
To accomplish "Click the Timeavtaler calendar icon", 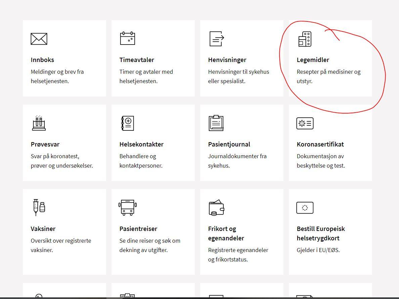I will 128,38.
